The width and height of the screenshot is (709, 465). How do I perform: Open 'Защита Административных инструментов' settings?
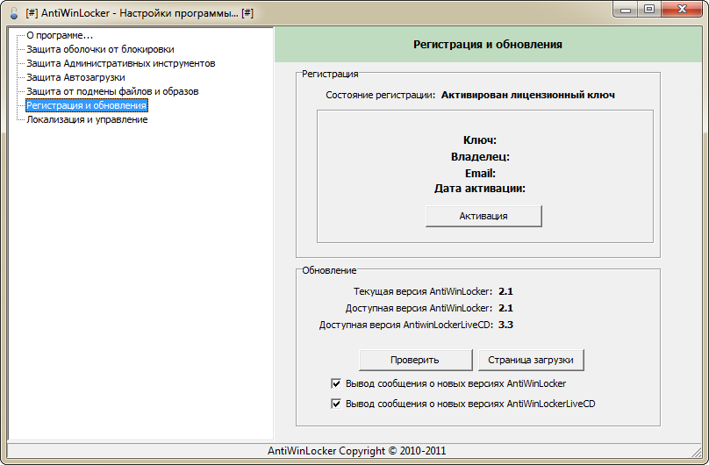tap(121, 63)
